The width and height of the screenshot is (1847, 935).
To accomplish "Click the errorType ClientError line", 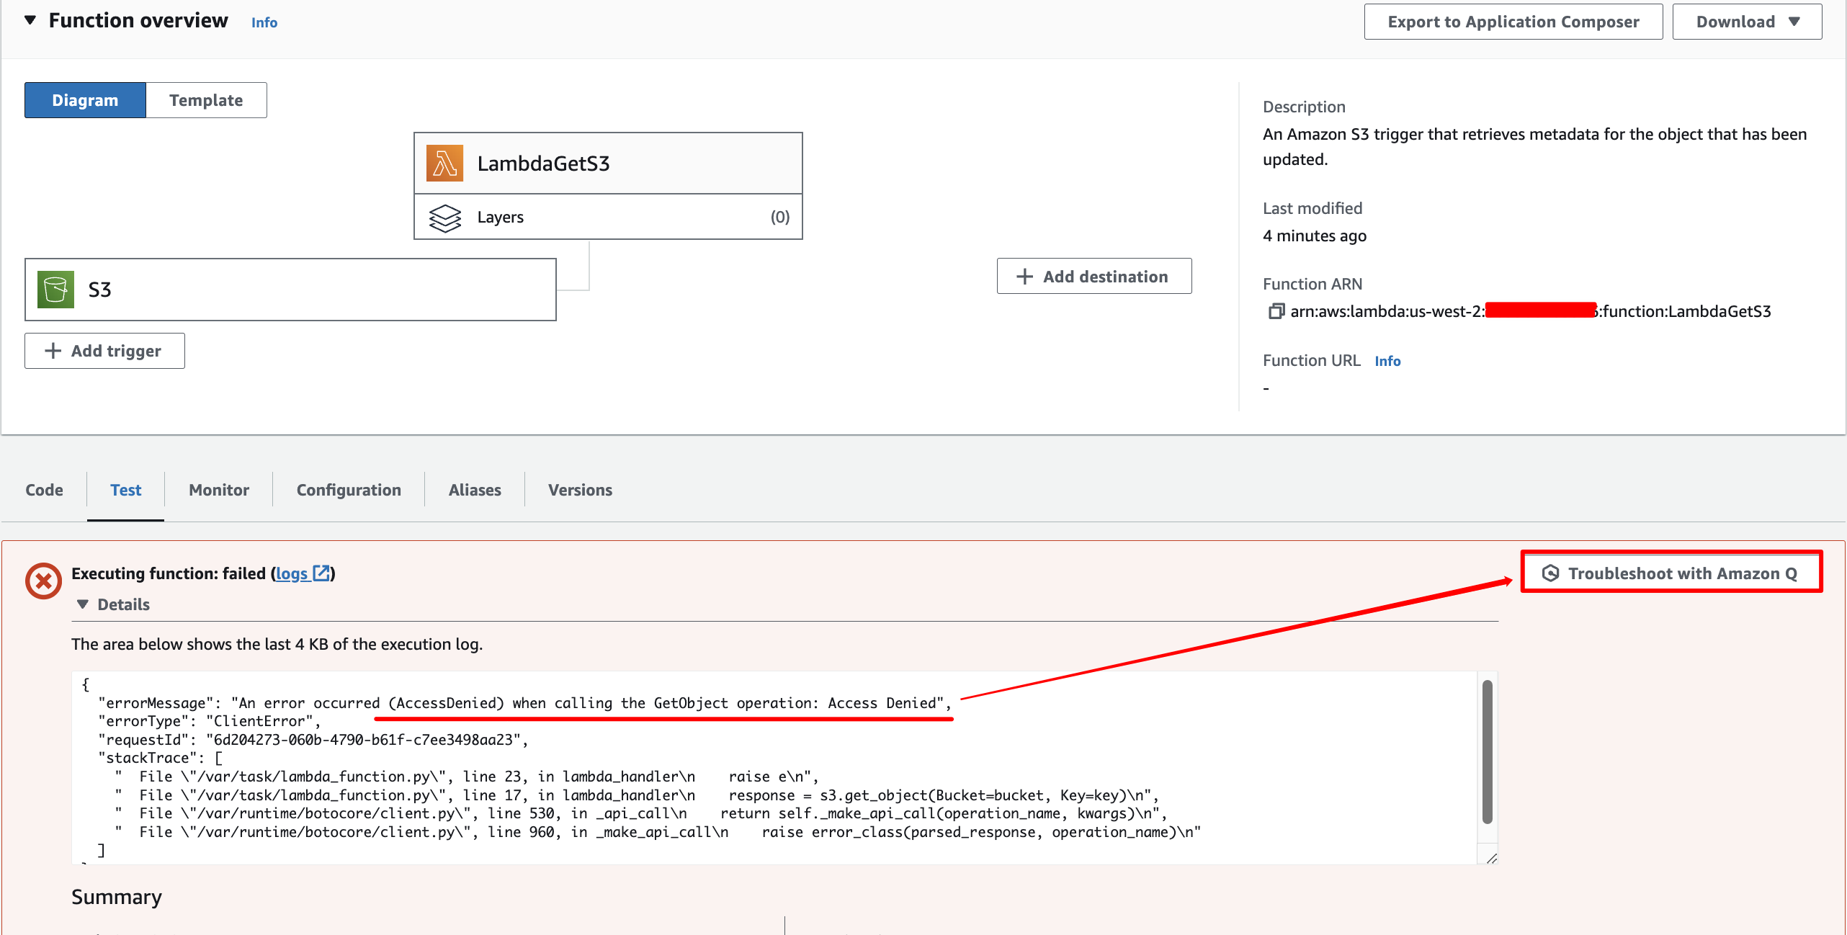I will pos(210,721).
